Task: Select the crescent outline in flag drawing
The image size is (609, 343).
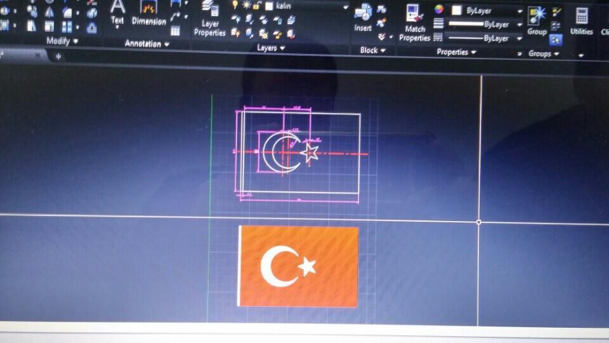Action: coord(282,152)
